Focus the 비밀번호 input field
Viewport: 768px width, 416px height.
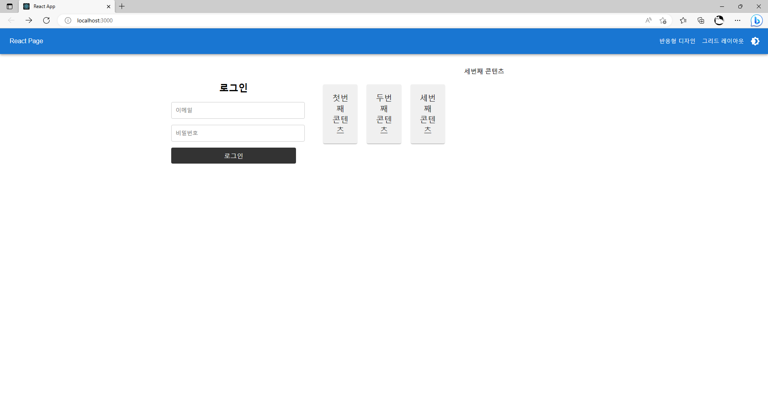tap(238, 133)
